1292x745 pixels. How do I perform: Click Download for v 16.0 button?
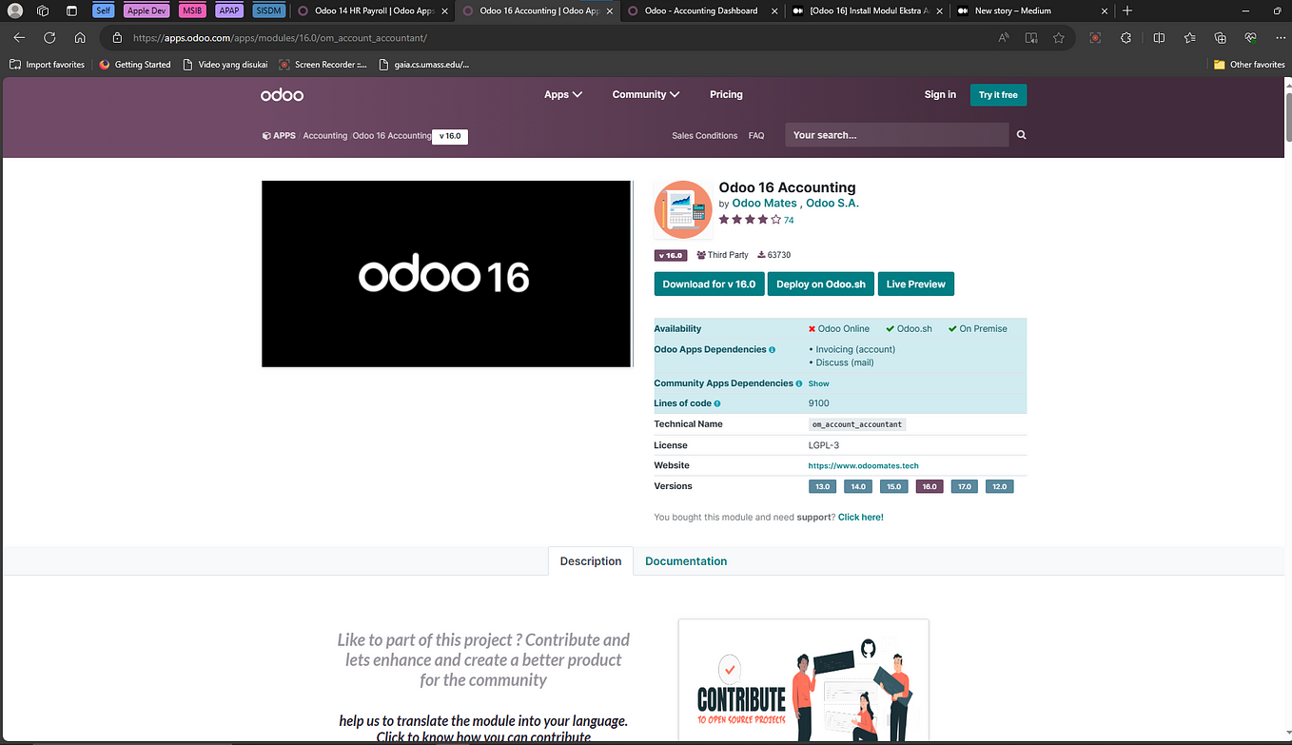(x=709, y=284)
